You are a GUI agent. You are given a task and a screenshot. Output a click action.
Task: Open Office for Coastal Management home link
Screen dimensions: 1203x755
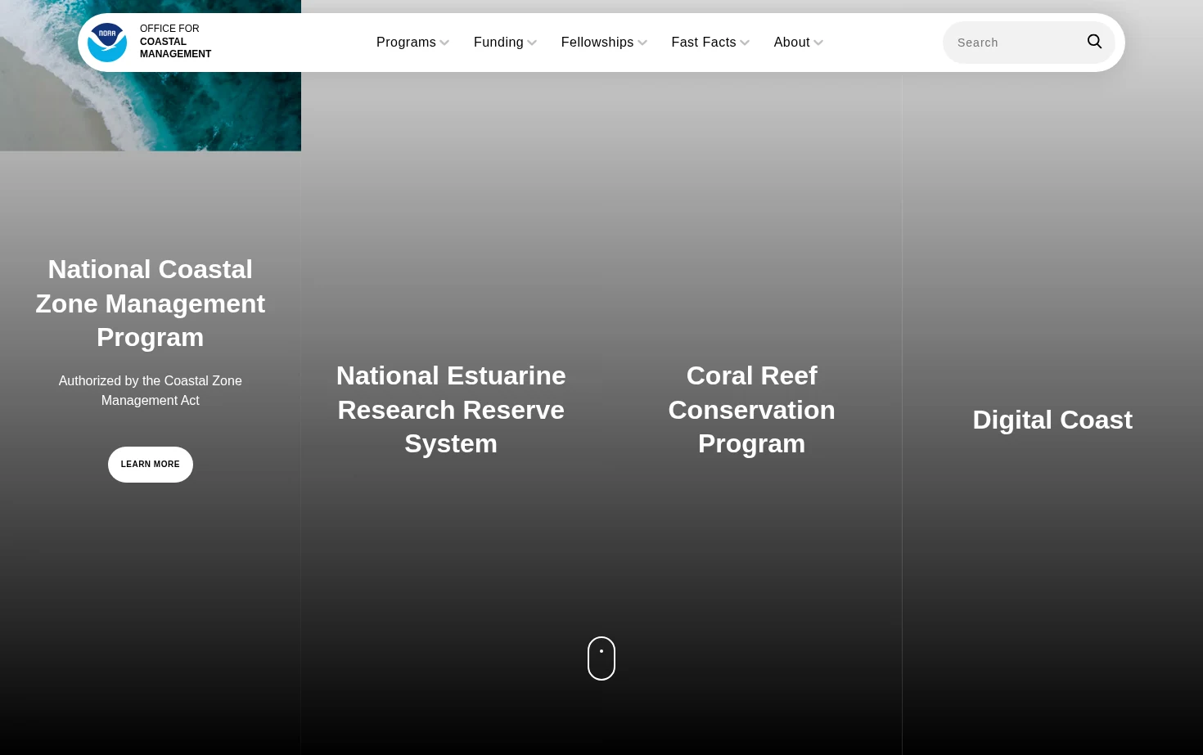[x=150, y=42]
